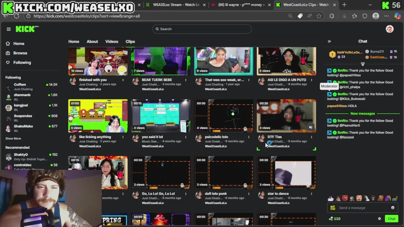Unmute the DTF Tias clip preview

(x=311, y=127)
